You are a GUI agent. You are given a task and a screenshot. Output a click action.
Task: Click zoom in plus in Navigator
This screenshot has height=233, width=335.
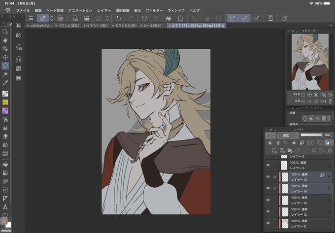[x=309, y=95]
